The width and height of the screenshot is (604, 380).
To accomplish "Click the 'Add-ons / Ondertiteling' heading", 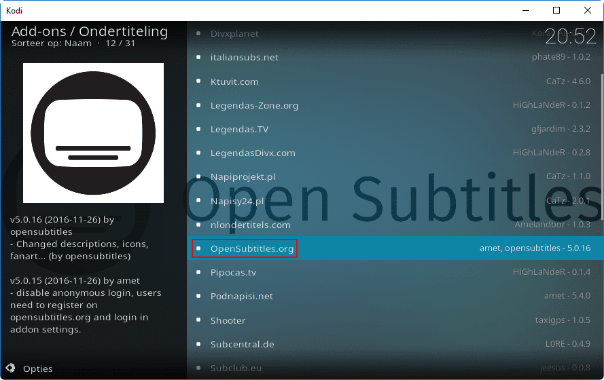I will pyautogui.click(x=90, y=31).
